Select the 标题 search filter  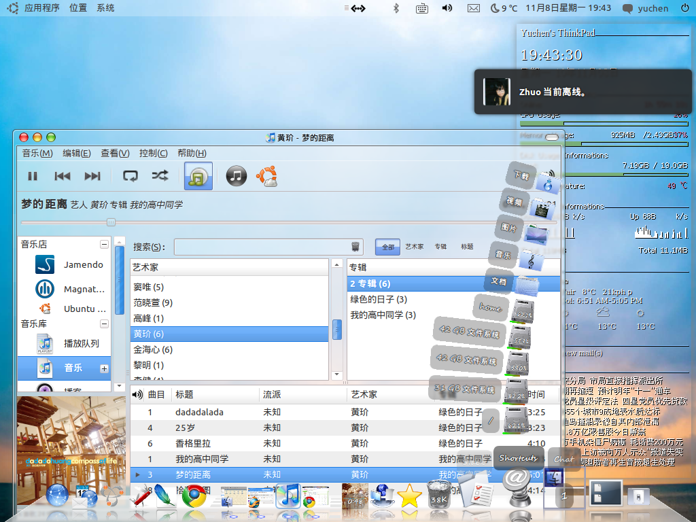point(467,247)
